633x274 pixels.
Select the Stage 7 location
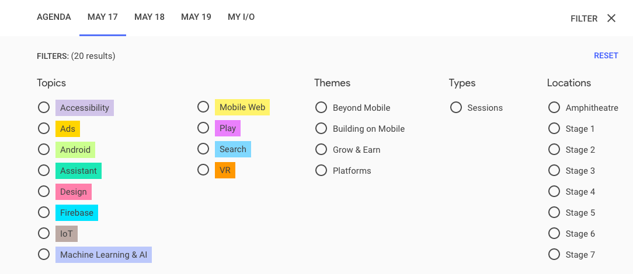(554, 255)
